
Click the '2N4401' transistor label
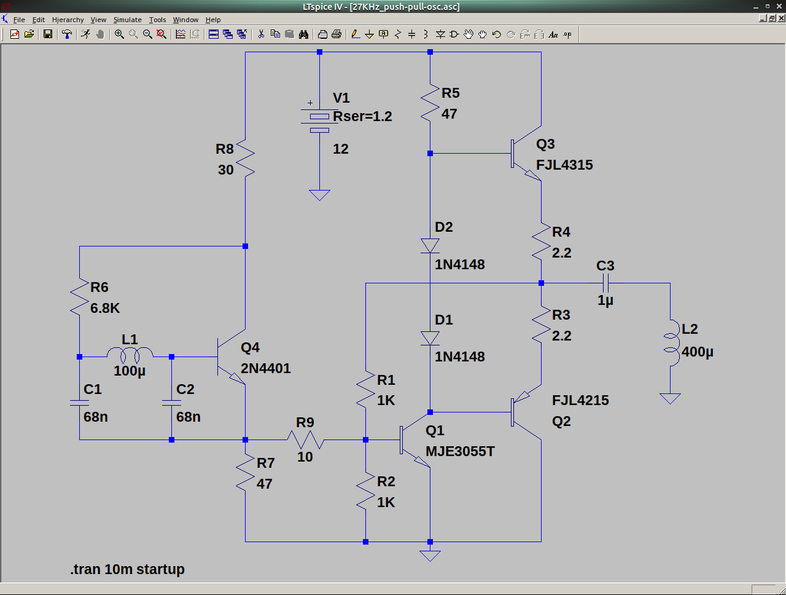(x=265, y=368)
